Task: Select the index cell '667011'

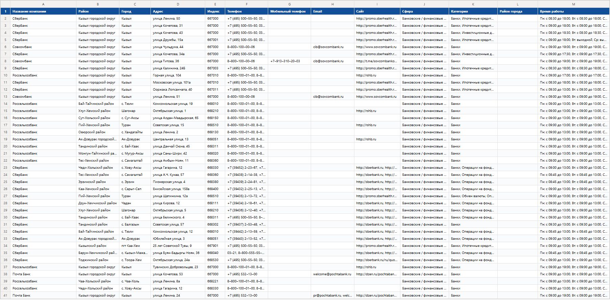Action: (x=215, y=90)
